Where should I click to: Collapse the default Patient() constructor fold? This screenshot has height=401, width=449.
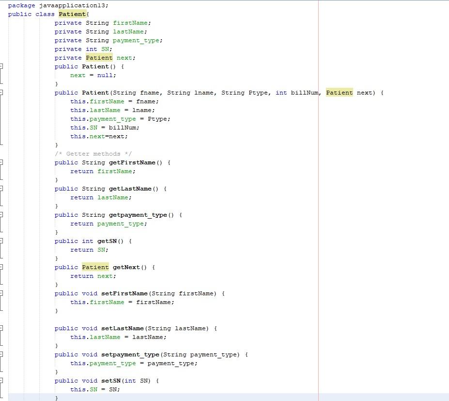(2, 66)
